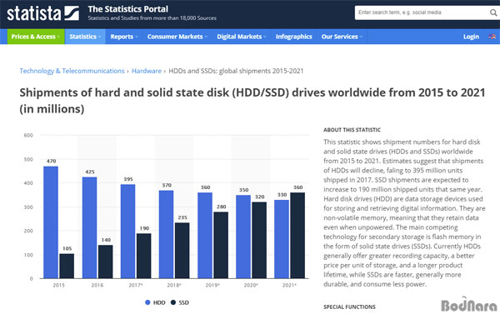Viewport: 500px width, 314px height.
Task: Open the UK flag language selector
Action: pyautogui.click(x=492, y=37)
